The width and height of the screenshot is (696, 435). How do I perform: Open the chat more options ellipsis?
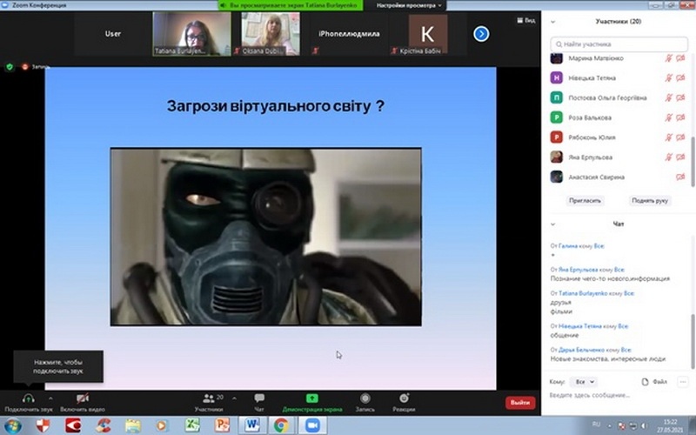pyautogui.click(x=681, y=382)
